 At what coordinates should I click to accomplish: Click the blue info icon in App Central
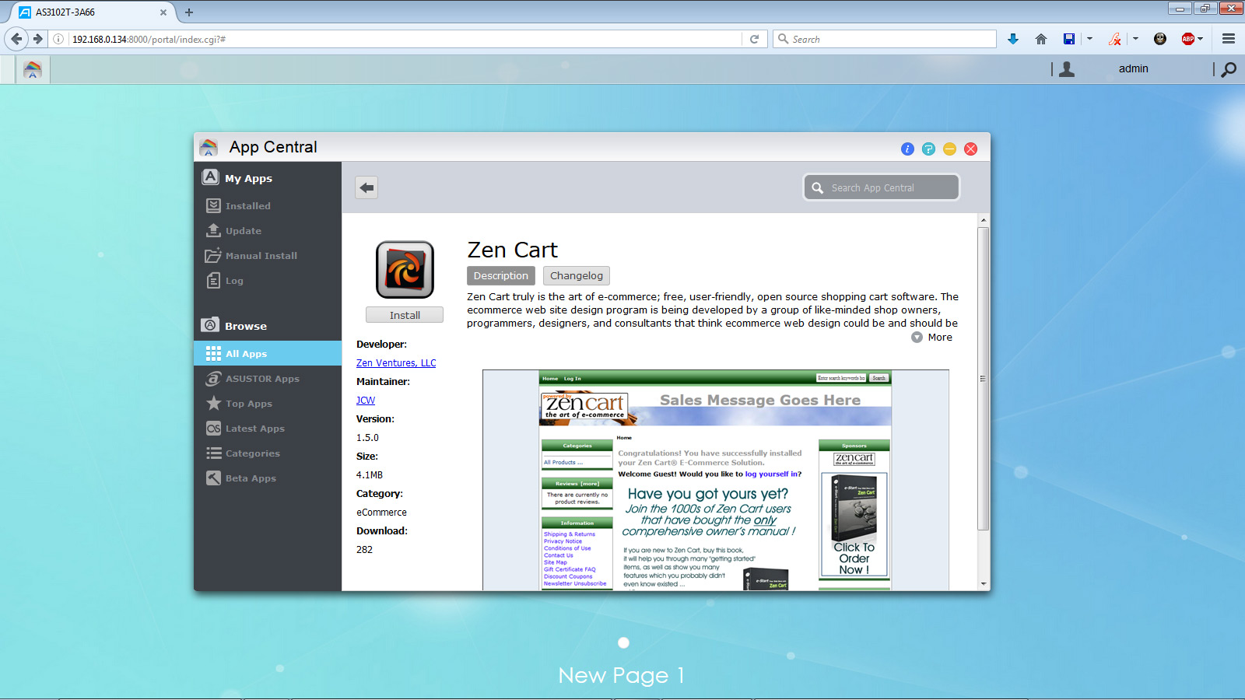(x=907, y=149)
